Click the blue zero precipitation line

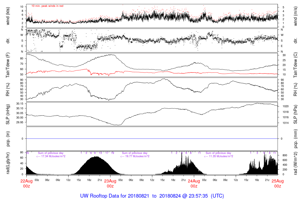(x=152, y=138)
